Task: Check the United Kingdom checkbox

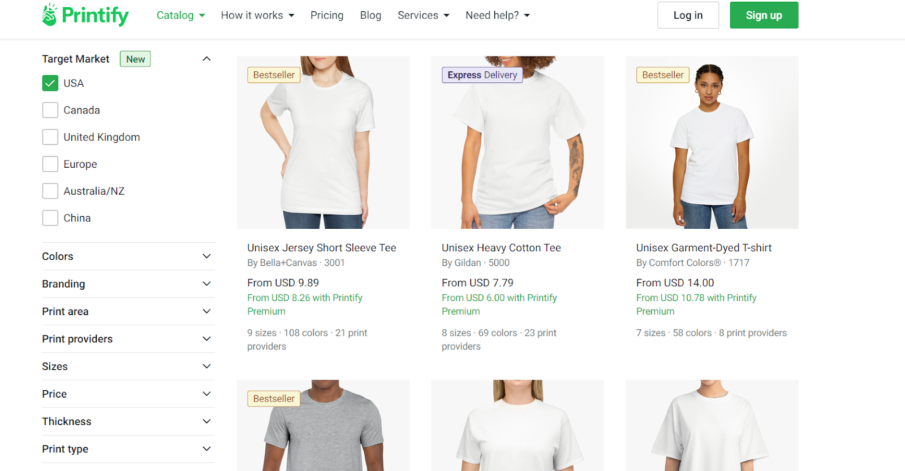Action: [50, 137]
